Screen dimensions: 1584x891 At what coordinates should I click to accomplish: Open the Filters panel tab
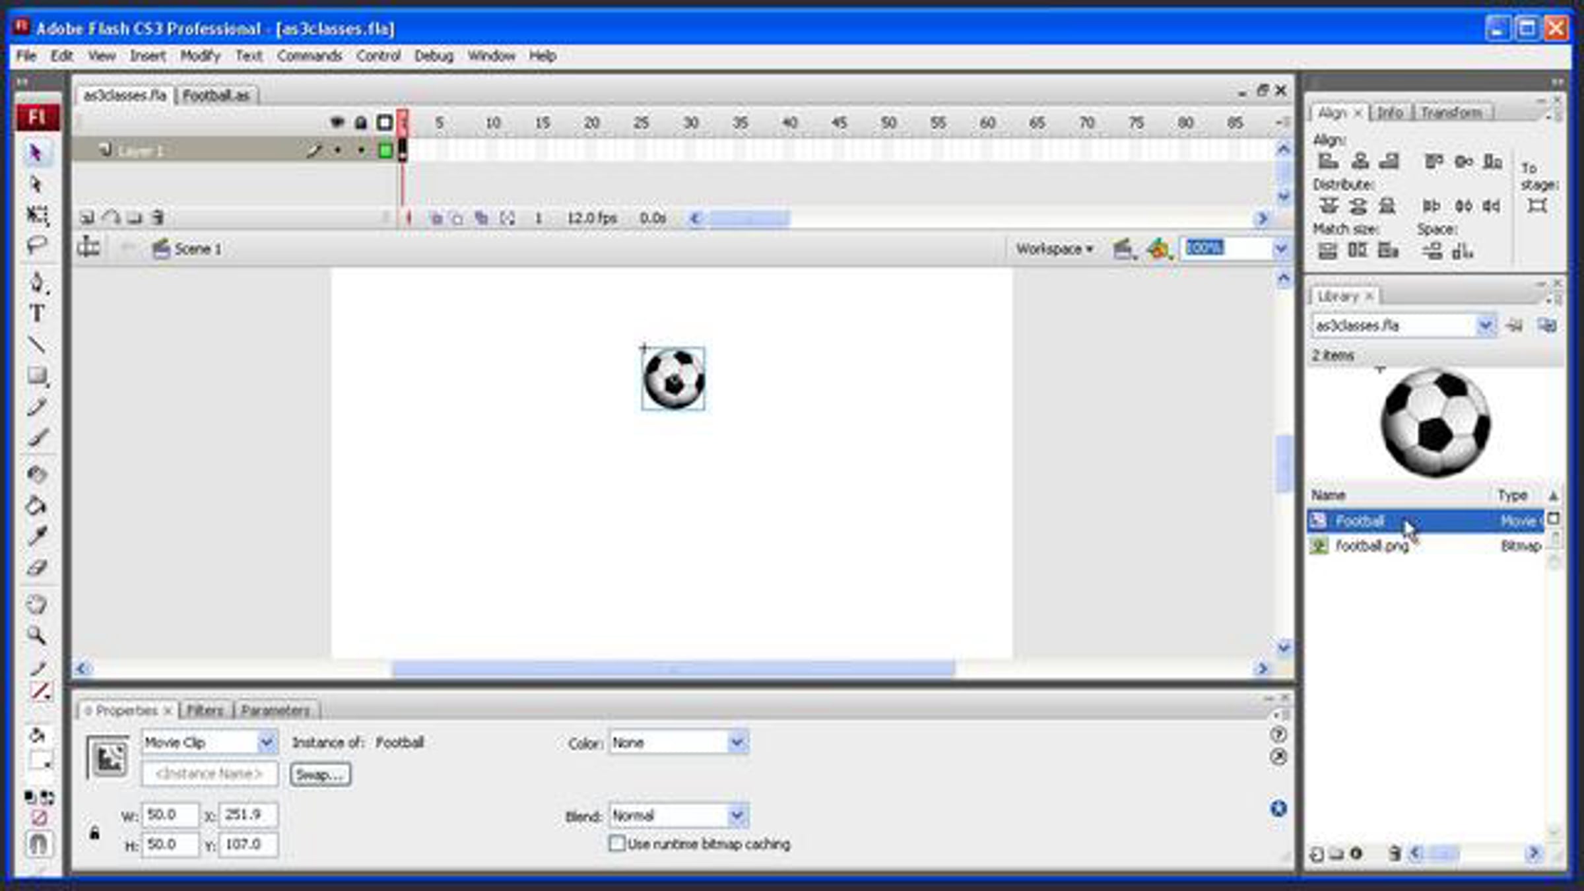(x=205, y=710)
